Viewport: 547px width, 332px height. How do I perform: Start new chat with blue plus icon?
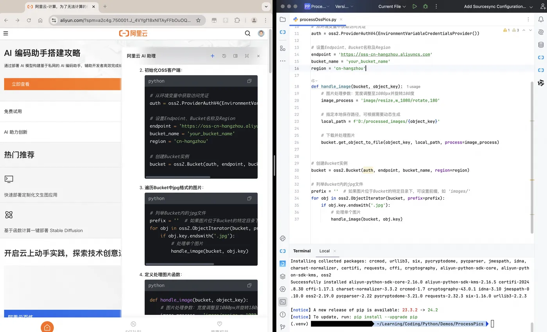coord(213,56)
